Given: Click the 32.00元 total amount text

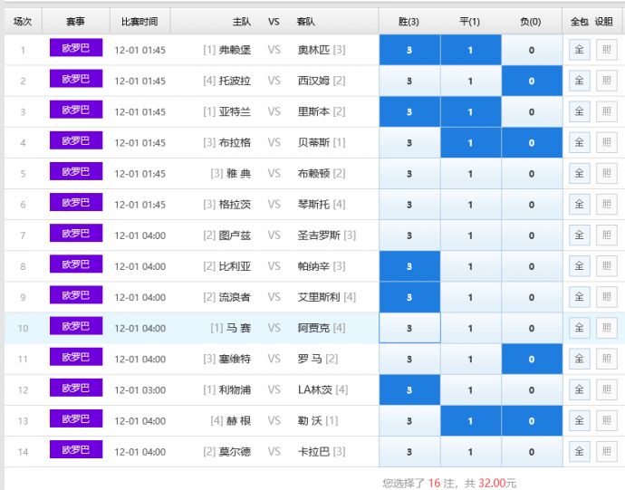Looking at the screenshot, I should (x=497, y=484).
